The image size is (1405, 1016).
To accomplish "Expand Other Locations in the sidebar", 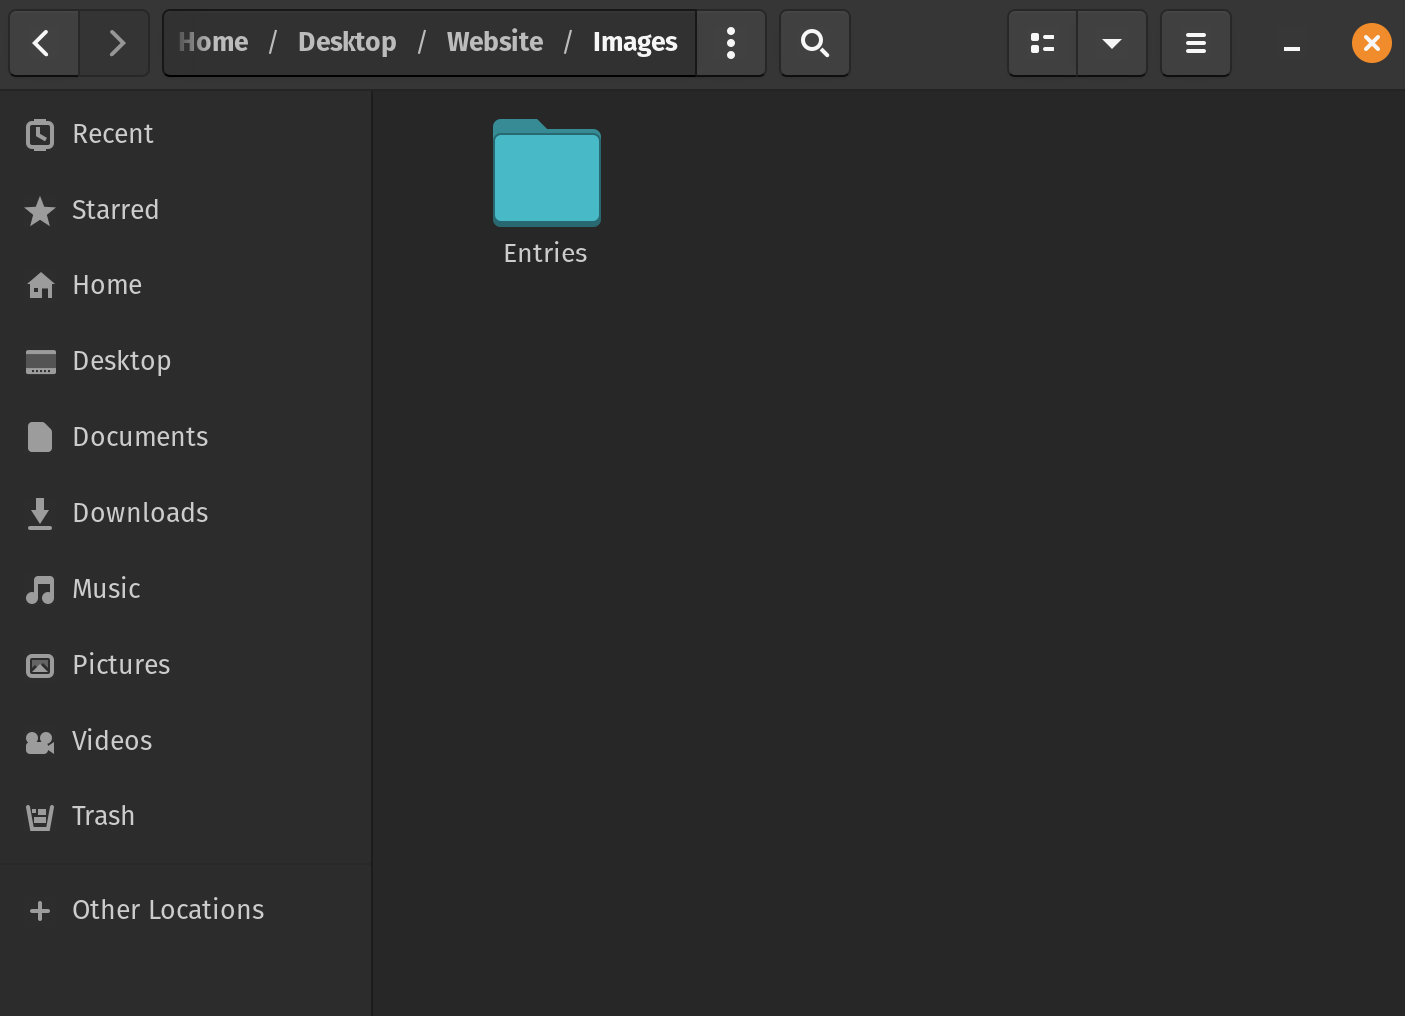I will [168, 910].
